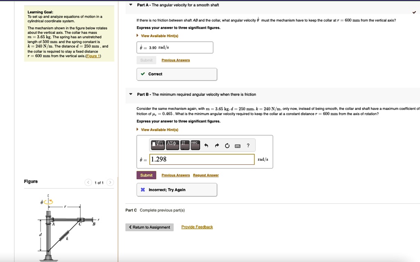
Task: Open Provide Feedback link
Action: [x=196, y=227]
